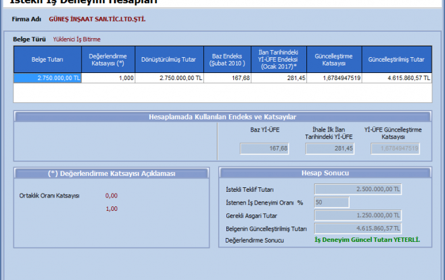Click the Belge Tutarı column header

(x=48, y=60)
